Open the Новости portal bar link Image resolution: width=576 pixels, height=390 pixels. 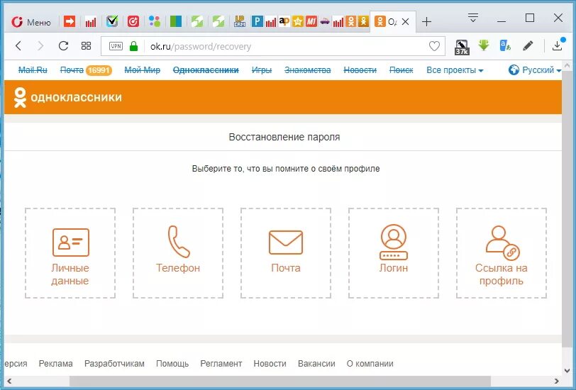[x=360, y=70]
